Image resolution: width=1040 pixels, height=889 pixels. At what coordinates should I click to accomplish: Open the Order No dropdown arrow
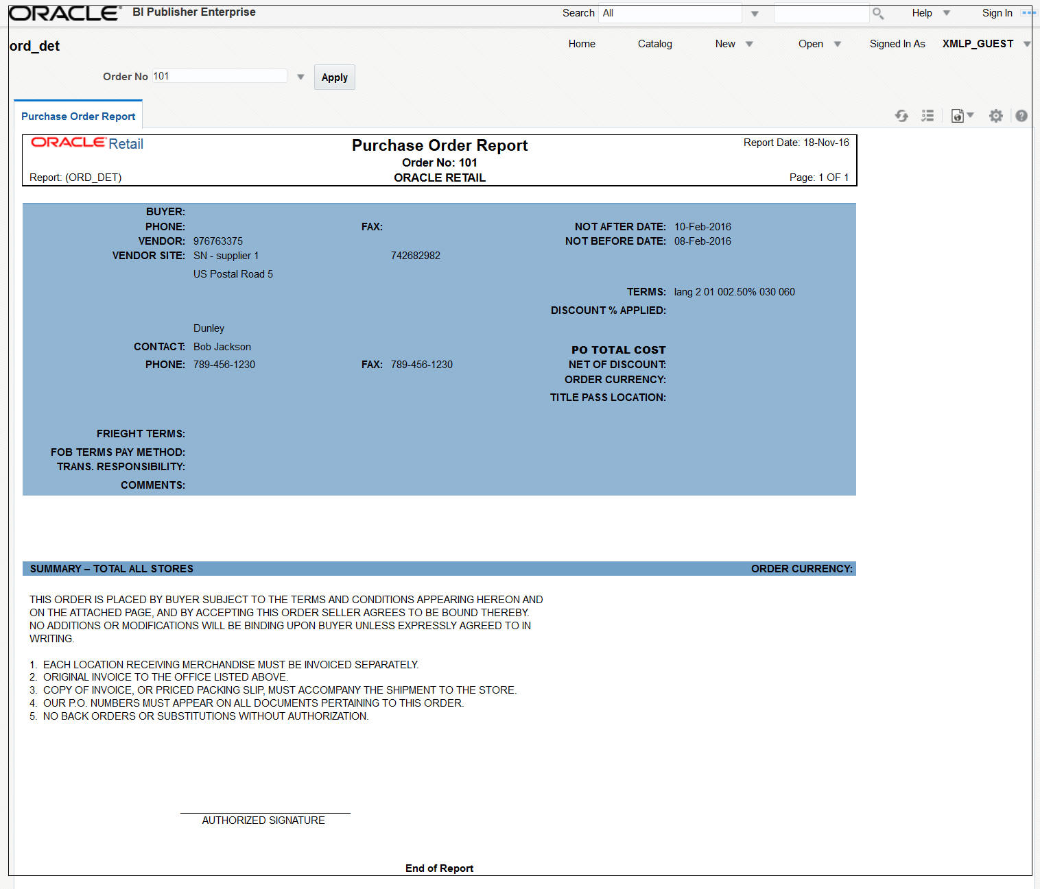(x=300, y=77)
